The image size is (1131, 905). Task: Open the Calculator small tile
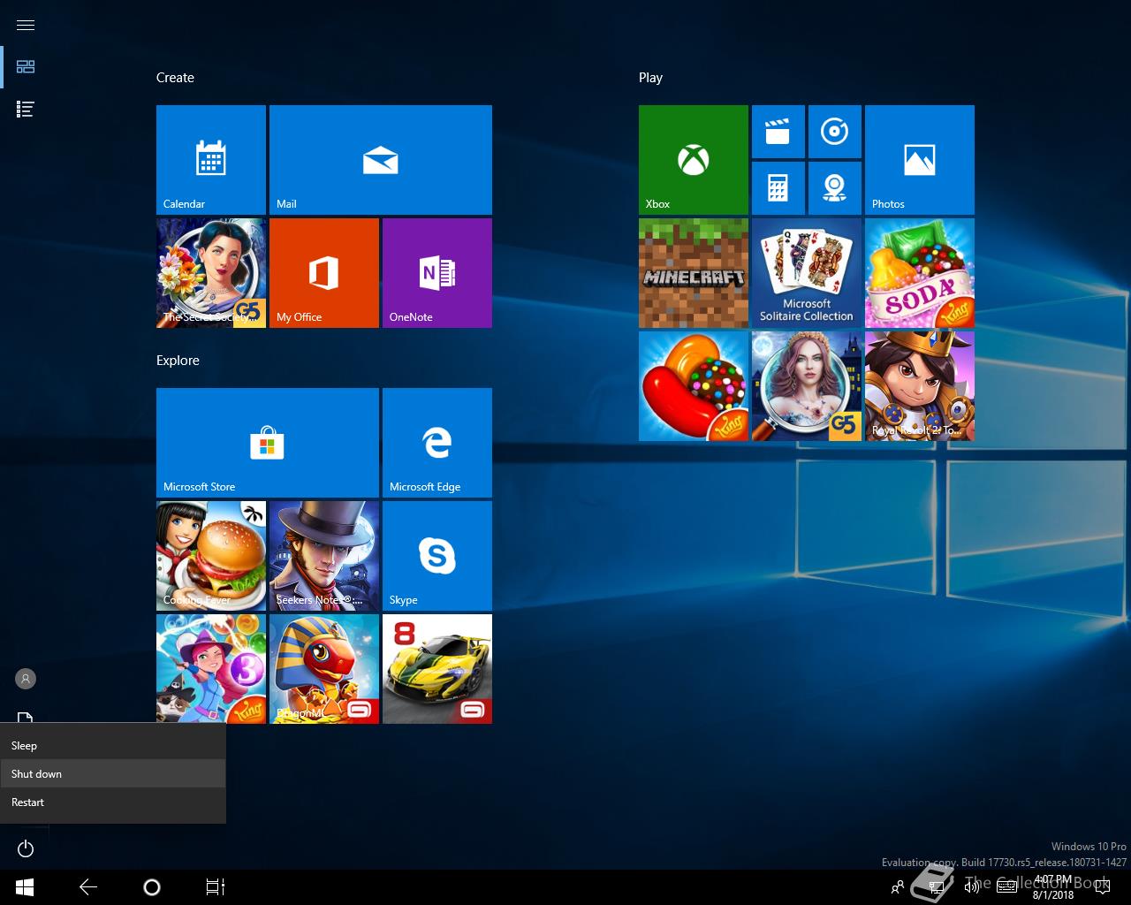(778, 187)
